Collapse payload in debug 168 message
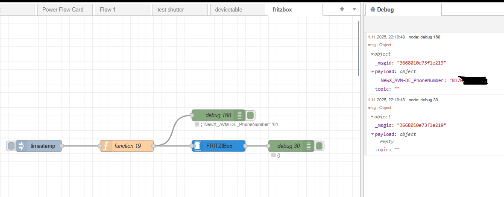Screen dimensions: 504x197 [372, 72]
